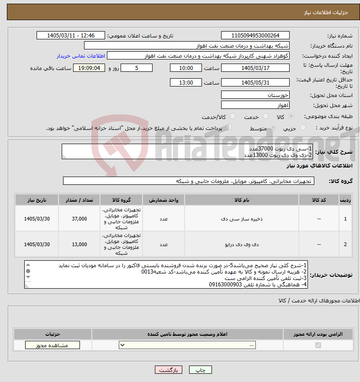360x382 pixels.
Task: Select the متوسط purchase type radio
Action: click(x=273, y=128)
